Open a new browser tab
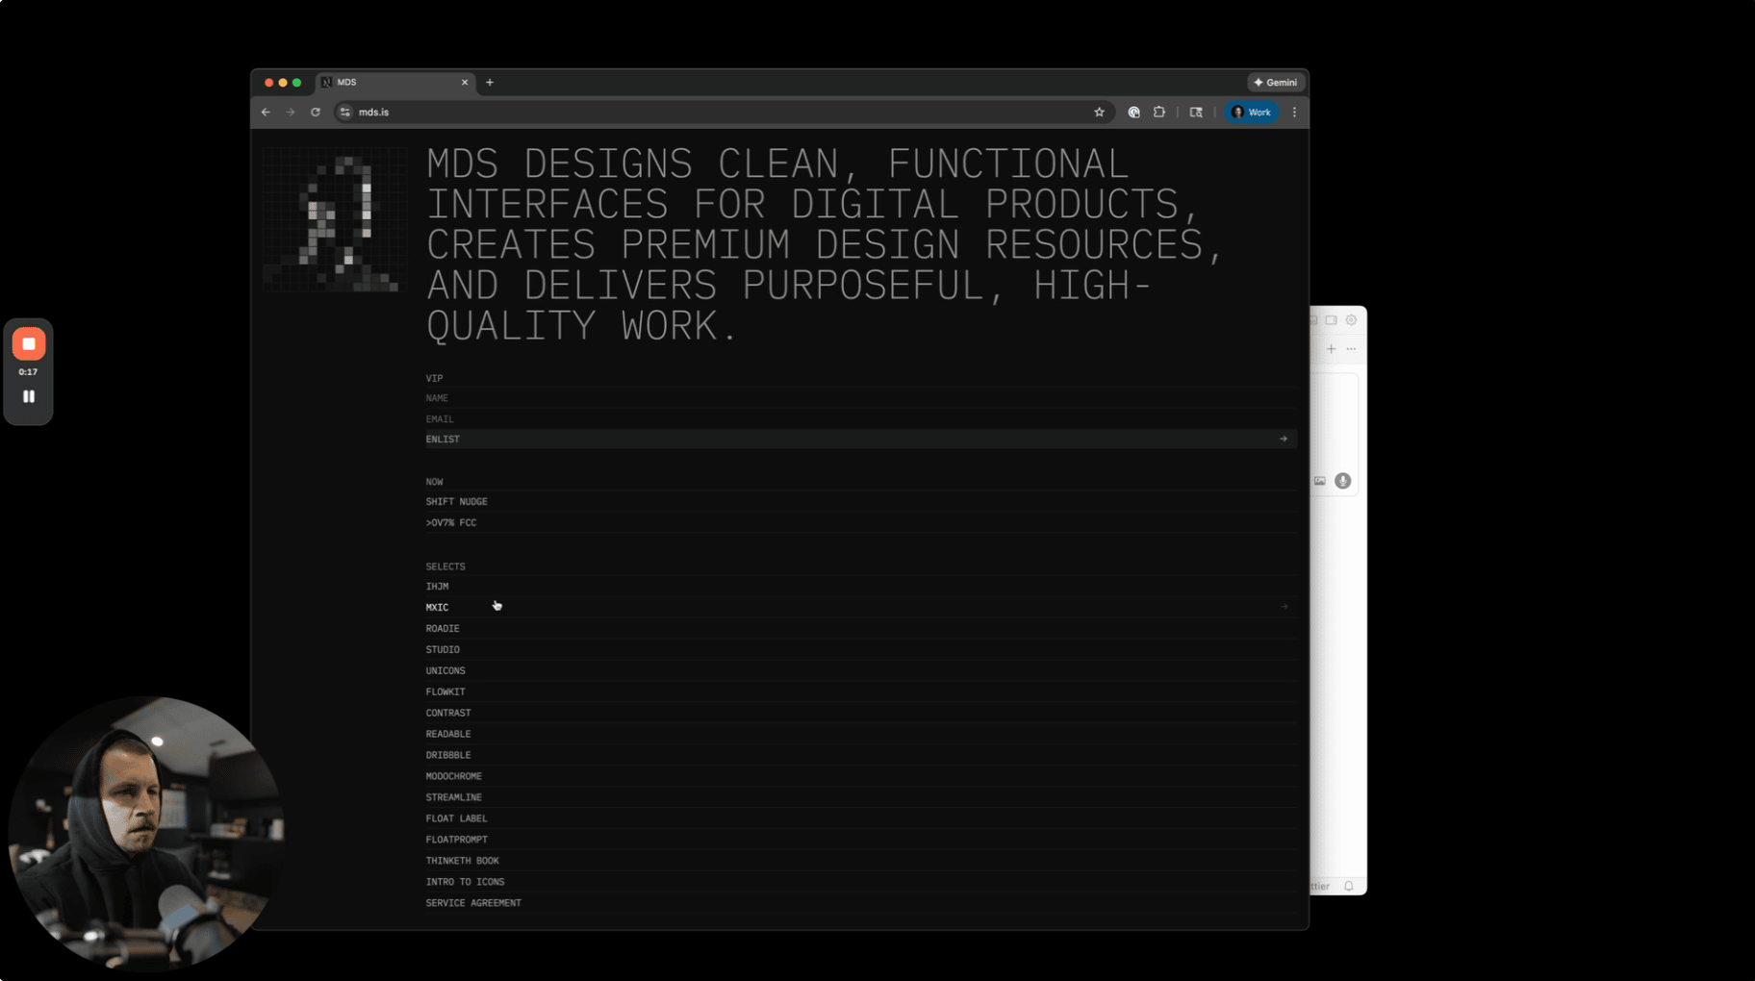 (x=490, y=83)
